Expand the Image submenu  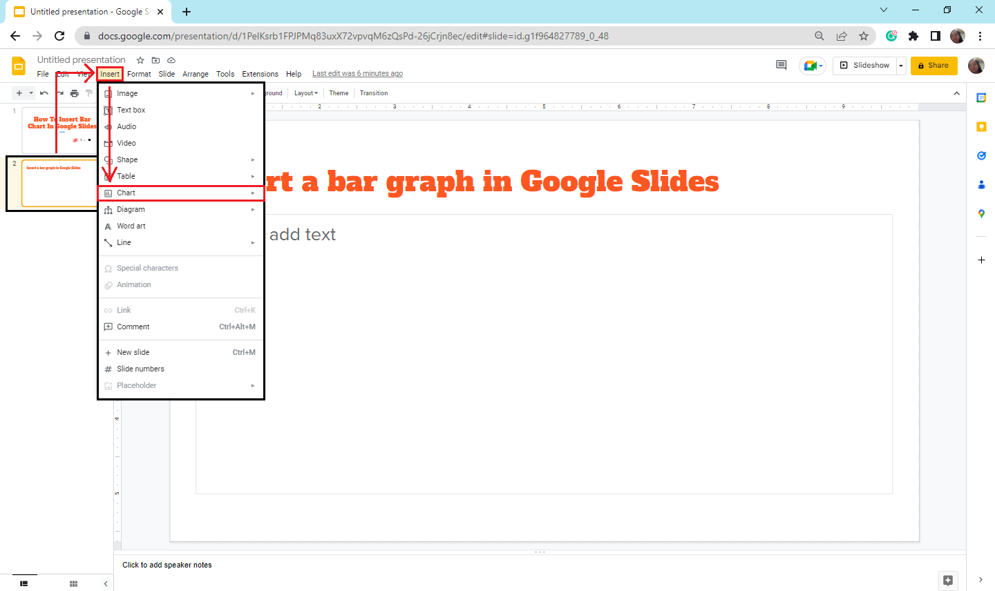[x=181, y=93]
